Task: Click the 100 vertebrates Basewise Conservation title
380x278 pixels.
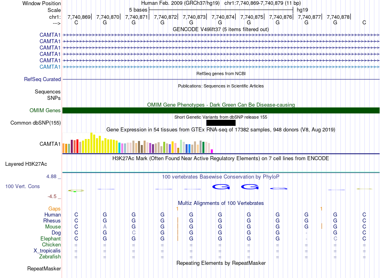Action: [x=220, y=177]
